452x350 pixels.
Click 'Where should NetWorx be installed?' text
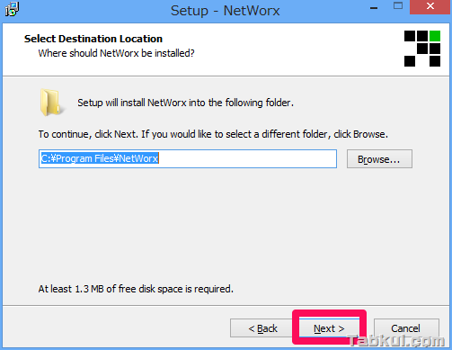[116, 53]
